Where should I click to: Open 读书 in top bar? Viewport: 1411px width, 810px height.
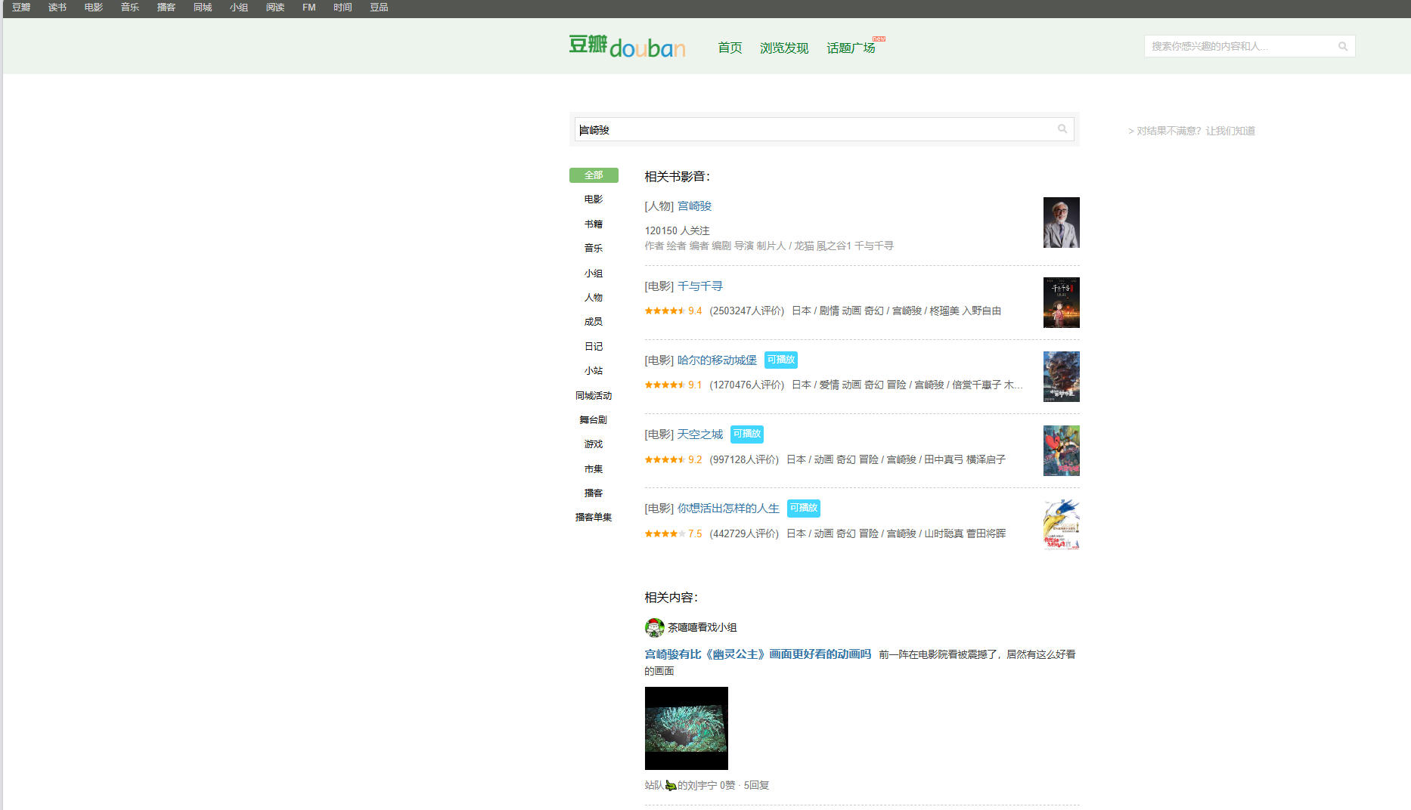point(57,8)
